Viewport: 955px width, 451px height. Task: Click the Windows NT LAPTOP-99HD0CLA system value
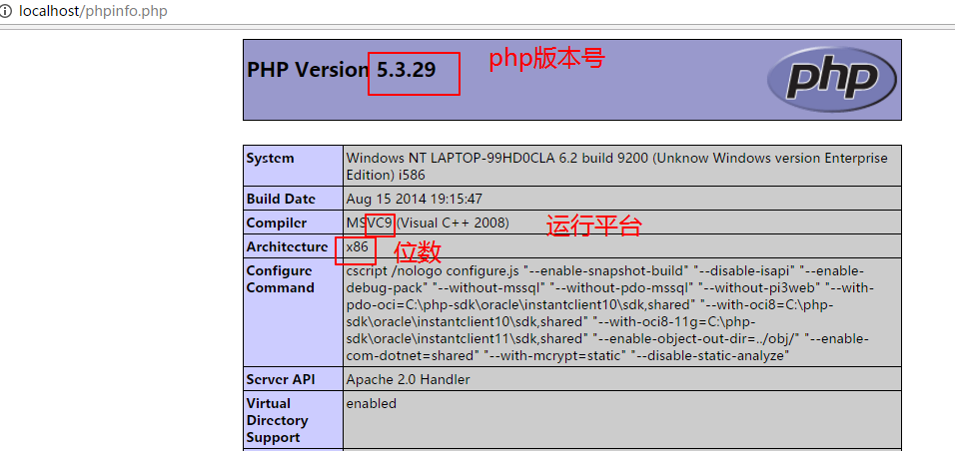pos(617,167)
